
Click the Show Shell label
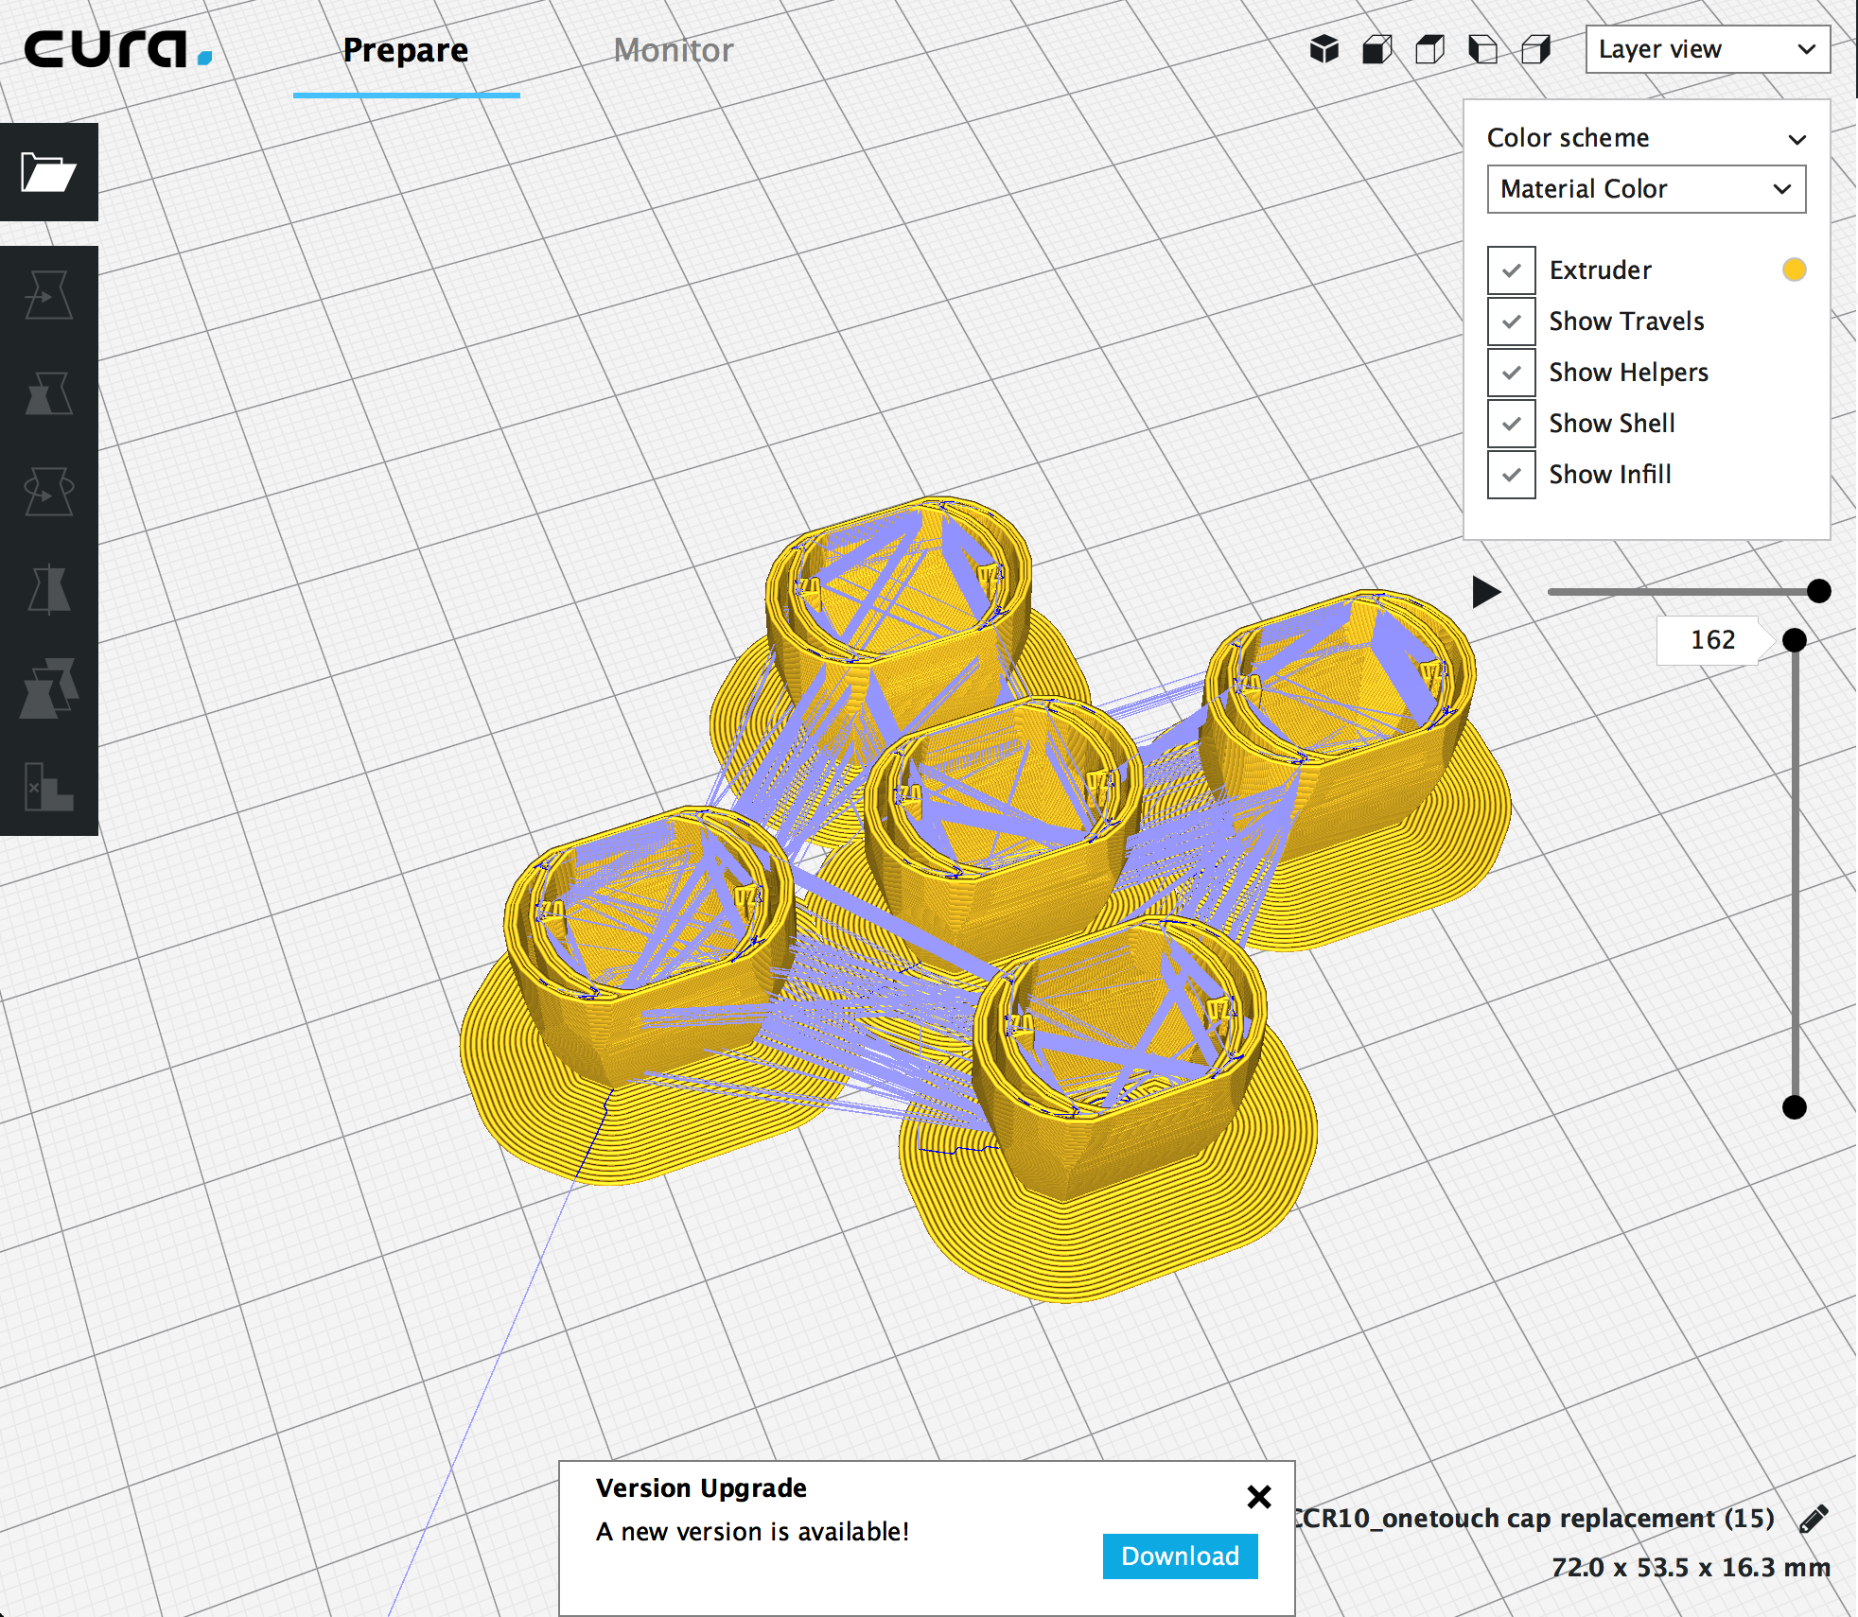(1612, 424)
